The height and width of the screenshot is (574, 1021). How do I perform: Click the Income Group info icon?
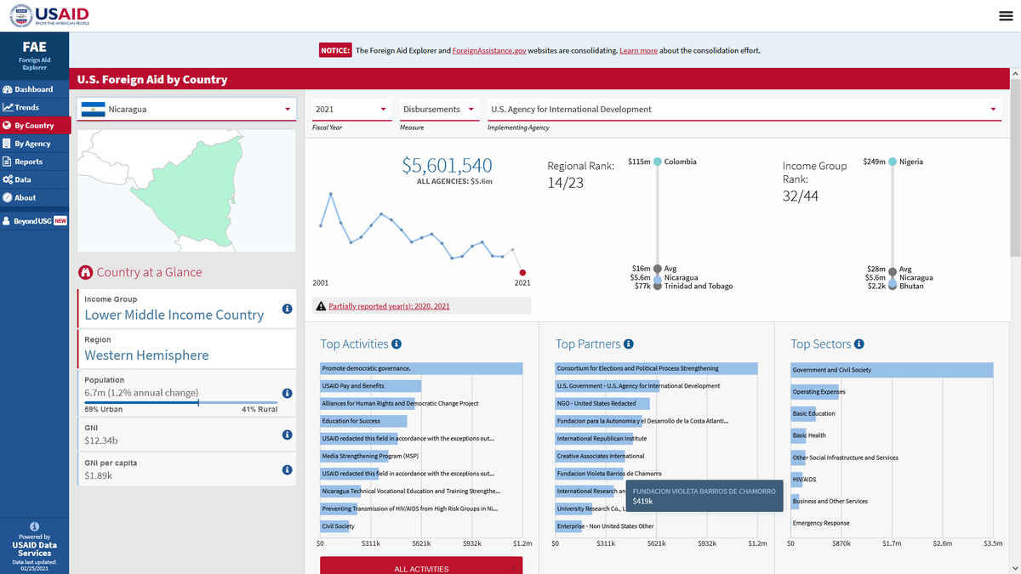click(287, 309)
